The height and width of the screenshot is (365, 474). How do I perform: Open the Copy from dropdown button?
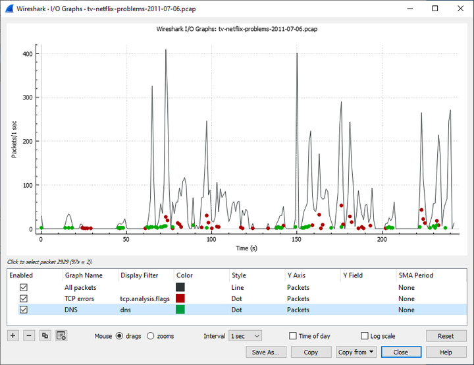(x=355, y=352)
